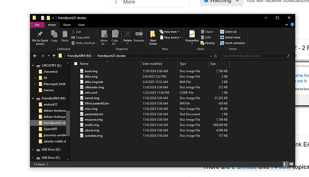Switch to the Share tab

[x=67, y=25]
